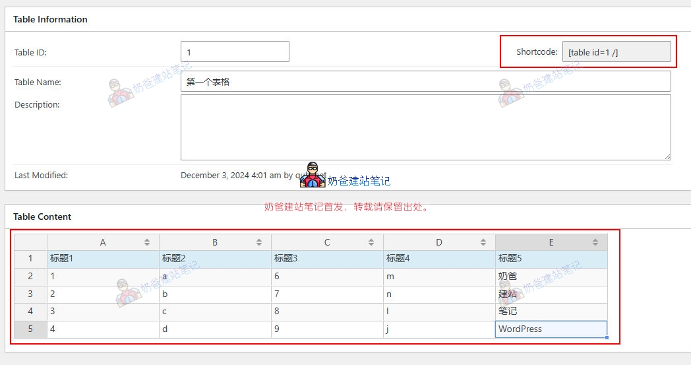Click inside the Description textarea

(426, 127)
